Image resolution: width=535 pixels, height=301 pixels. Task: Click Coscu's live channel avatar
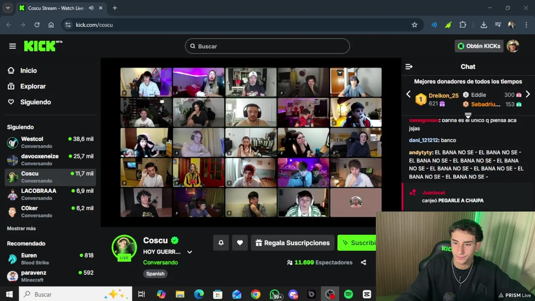124,247
